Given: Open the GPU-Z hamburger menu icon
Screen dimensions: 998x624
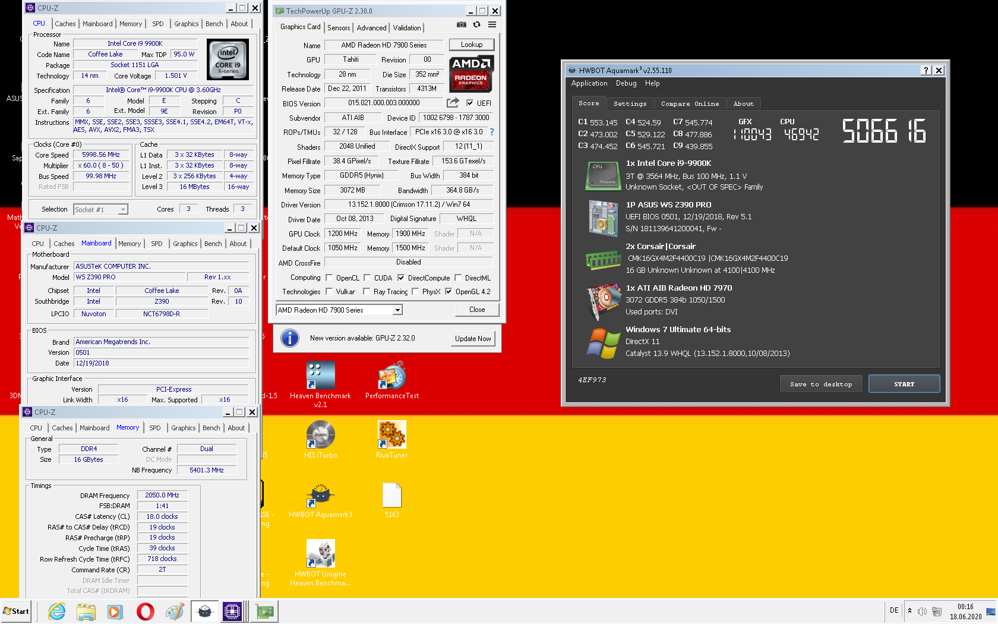Looking at the screenshot, I should pos(492,25).
